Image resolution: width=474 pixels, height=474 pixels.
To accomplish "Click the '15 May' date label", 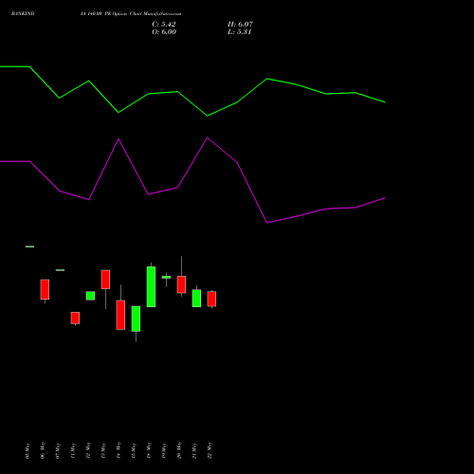I will point(134,451).
